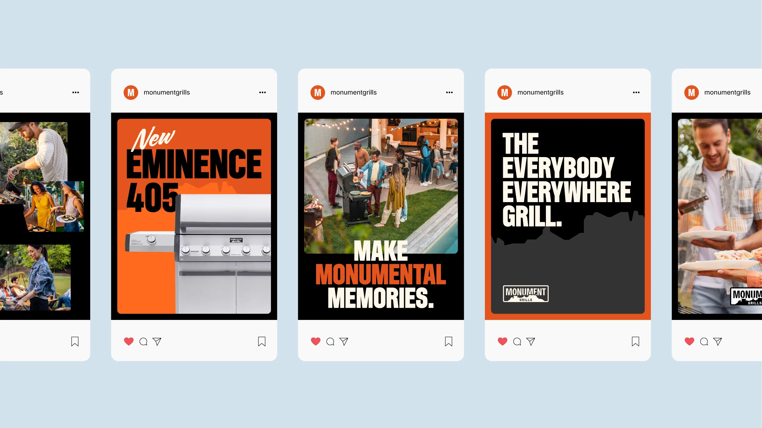
Task: Click monumentgrills username on Eminence 405 post
Action: [166, 92]
